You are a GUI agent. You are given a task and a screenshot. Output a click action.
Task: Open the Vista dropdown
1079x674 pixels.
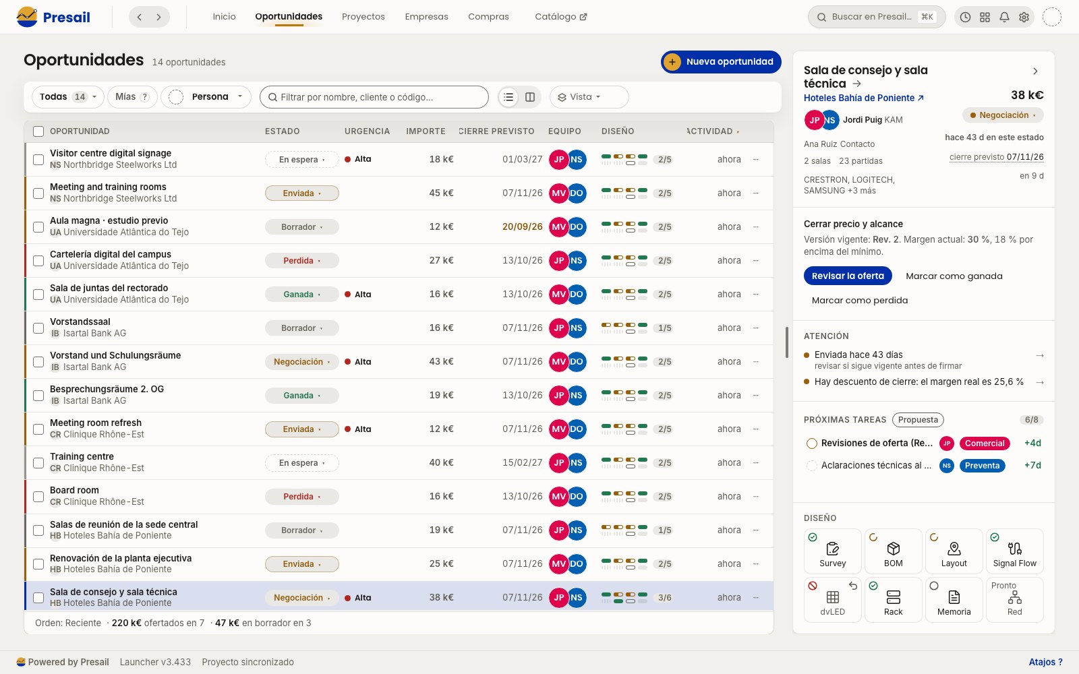pyautogui.click(x=589, y=97)
